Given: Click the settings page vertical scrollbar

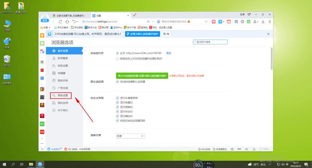Looking at the screenshot, I should click(x=272, y=59).
